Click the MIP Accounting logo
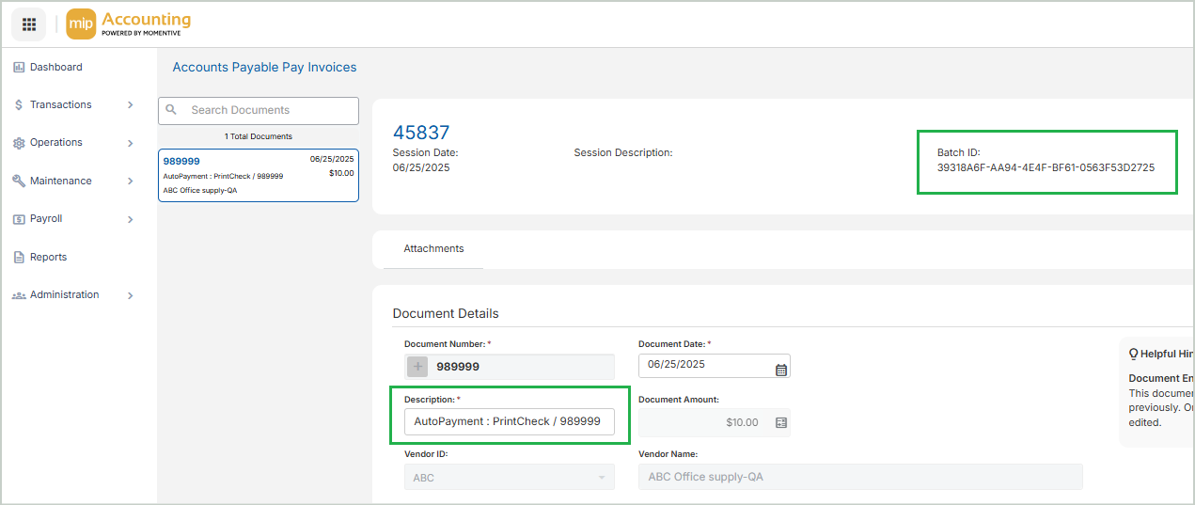 click(129, 24)
